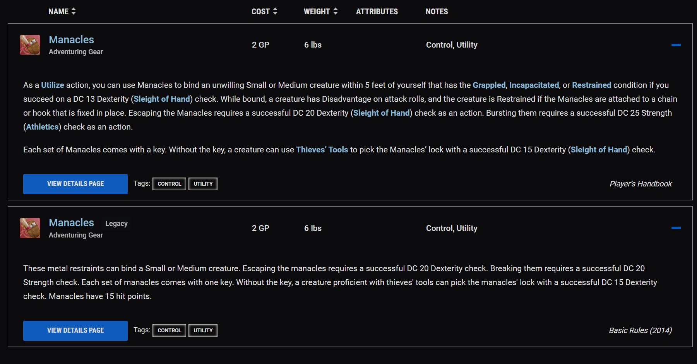The image size is (697, 364).
Task: Sort the list by Cost column
Action: (264, 12)
